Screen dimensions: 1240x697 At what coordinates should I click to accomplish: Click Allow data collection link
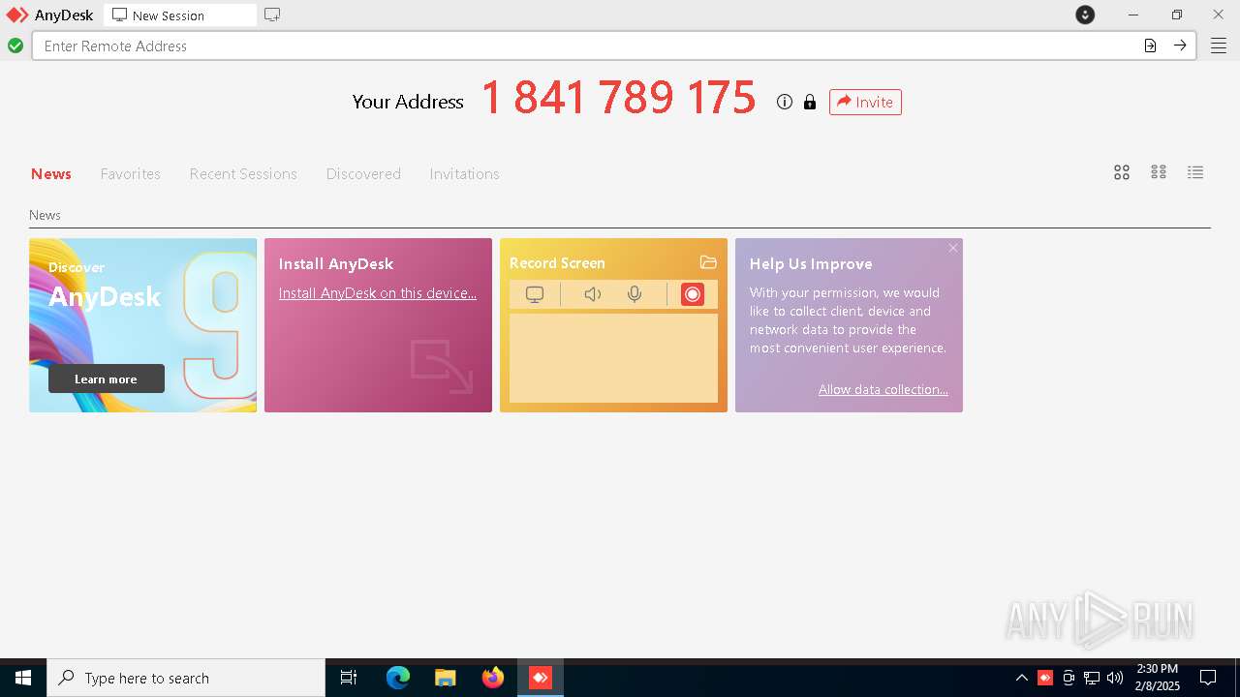click(883, 389)
